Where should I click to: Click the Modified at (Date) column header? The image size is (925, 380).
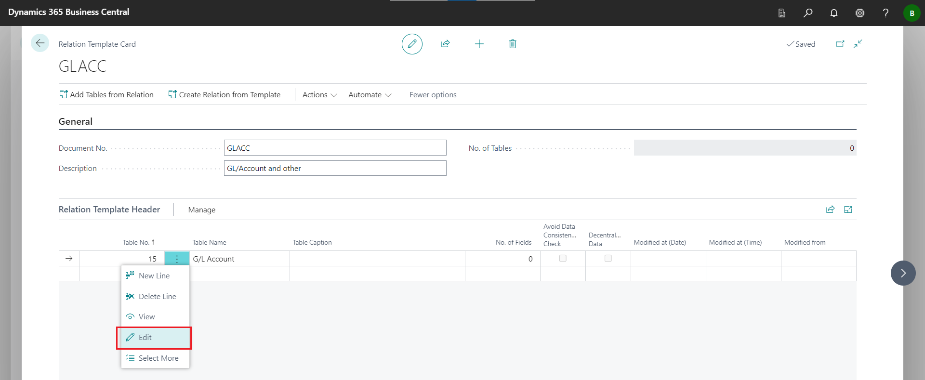click(660, 243)
